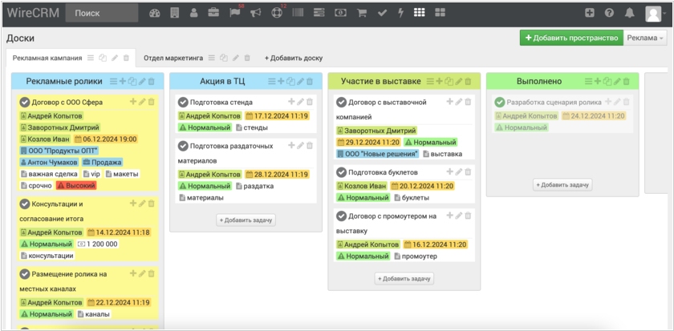Open the deals briefcase icon in the top bar
Image resolution: width=674 pixels, height=331 pixels.
(213, 13)
